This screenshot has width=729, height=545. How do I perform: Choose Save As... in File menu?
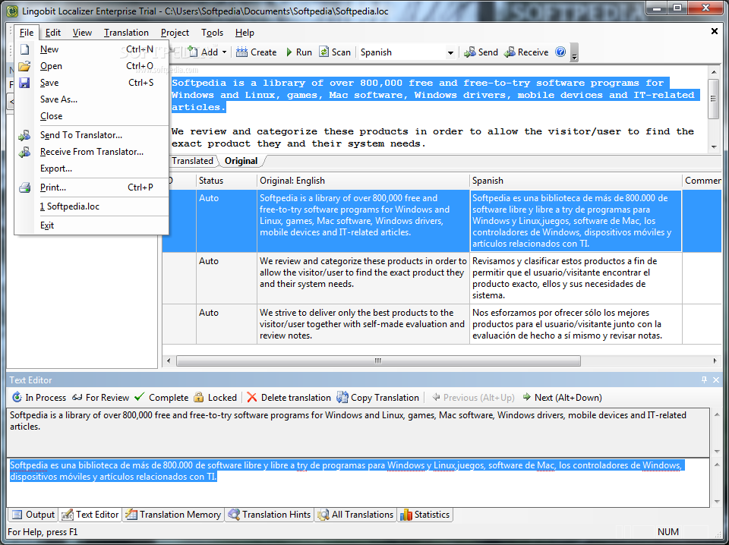(x=92, y=99)
